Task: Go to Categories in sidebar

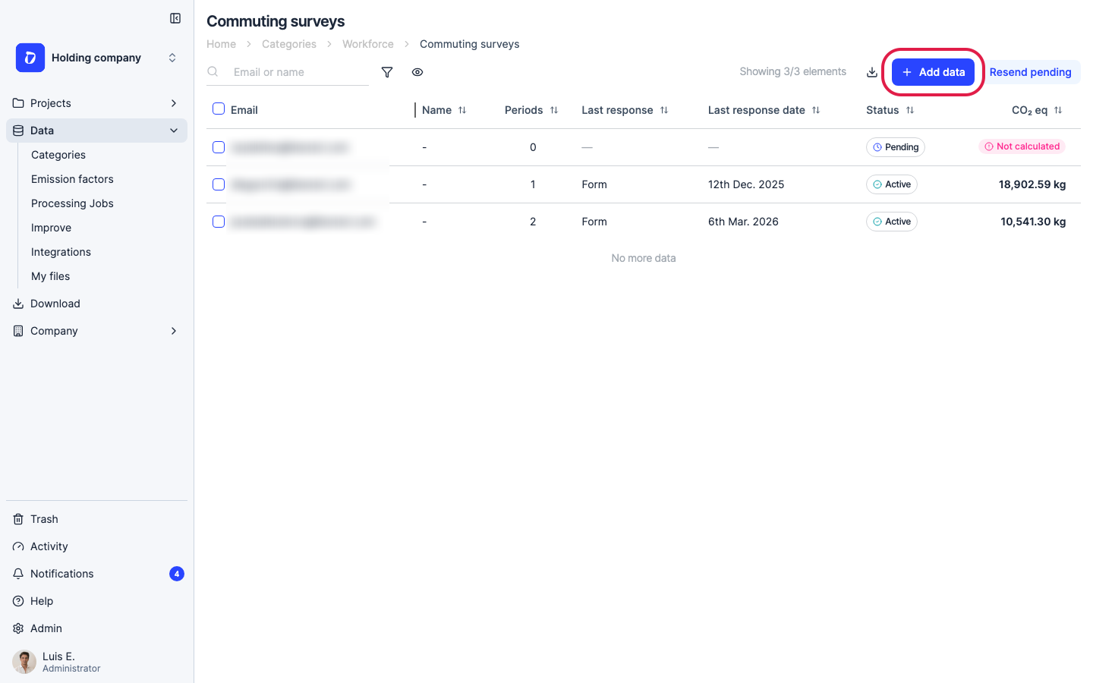Action: pyautogui.click(x=58, y=155)
